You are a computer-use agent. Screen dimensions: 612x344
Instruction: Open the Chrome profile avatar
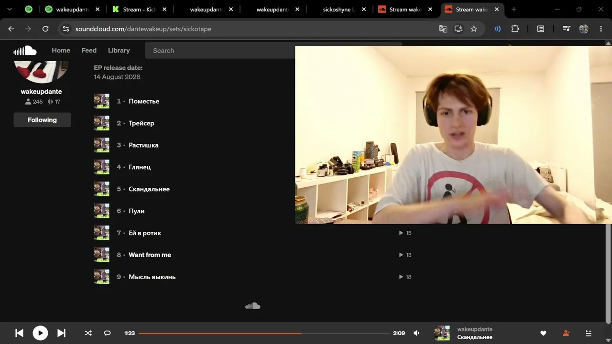click(584, 29)
